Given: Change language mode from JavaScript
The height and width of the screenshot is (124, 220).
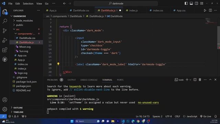Looking at the screenshot, I should coord(192,116).
